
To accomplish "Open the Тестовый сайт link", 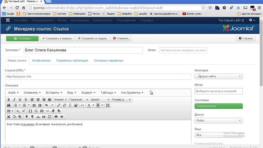I will [x=231, y=20].
